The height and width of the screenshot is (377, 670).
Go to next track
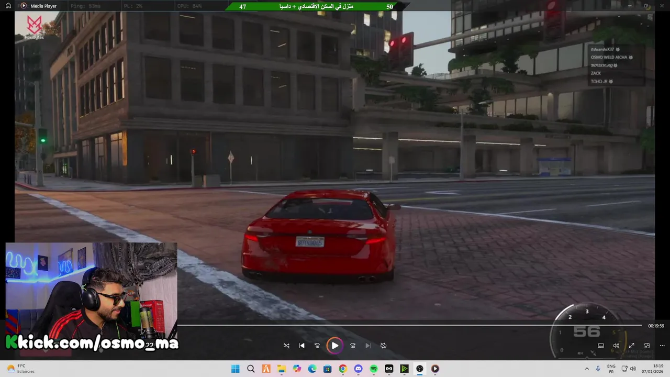coord(368,346)
